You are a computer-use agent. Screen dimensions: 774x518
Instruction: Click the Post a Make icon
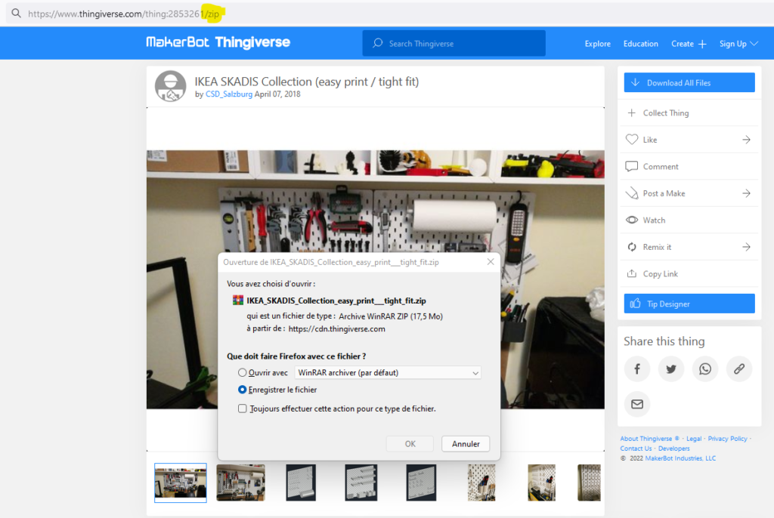[x=631, y=193]
